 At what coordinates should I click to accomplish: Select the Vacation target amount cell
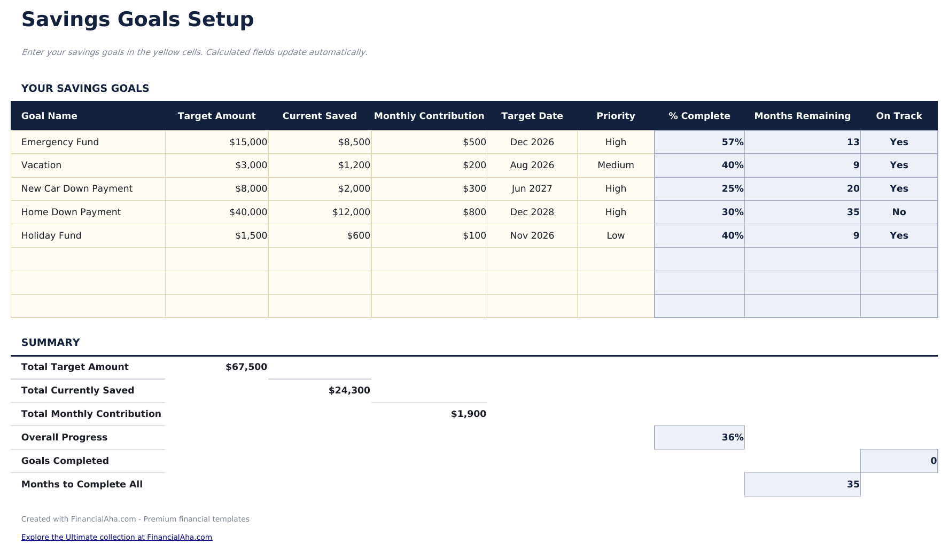point(251,165)
